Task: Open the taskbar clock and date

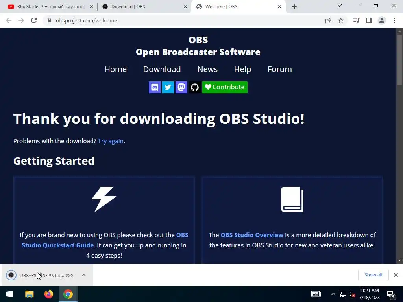Action: (x=369, y=294)
